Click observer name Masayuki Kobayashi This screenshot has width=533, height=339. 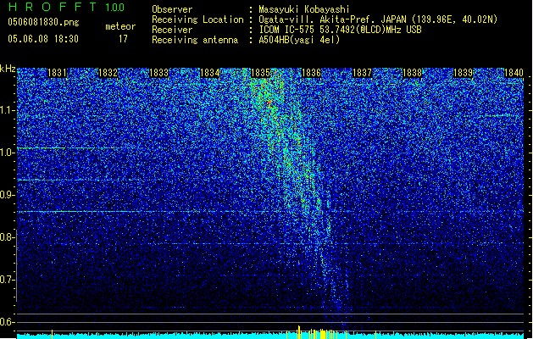[x=304, y=9]
